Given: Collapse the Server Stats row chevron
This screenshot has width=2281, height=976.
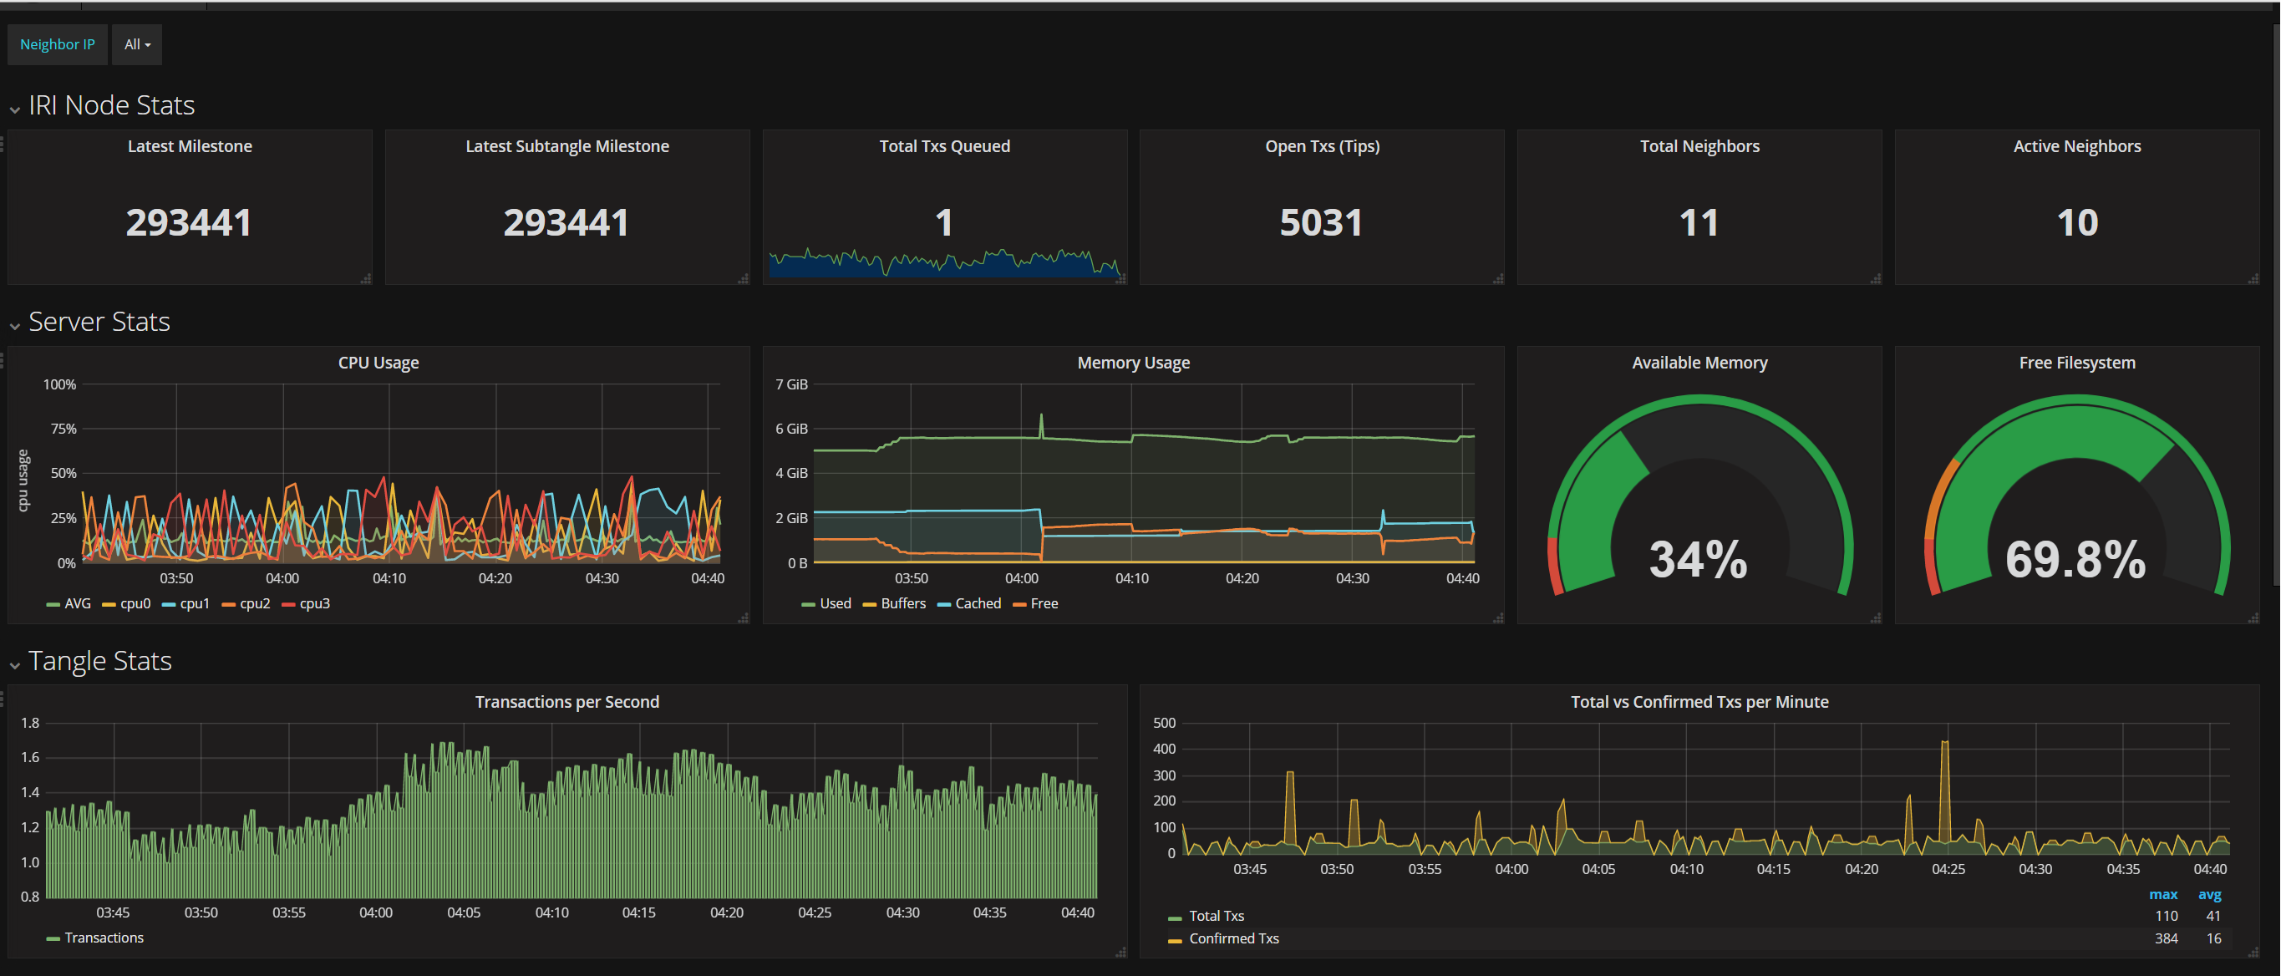Looking at the screenshot, I should pos(15,326).
